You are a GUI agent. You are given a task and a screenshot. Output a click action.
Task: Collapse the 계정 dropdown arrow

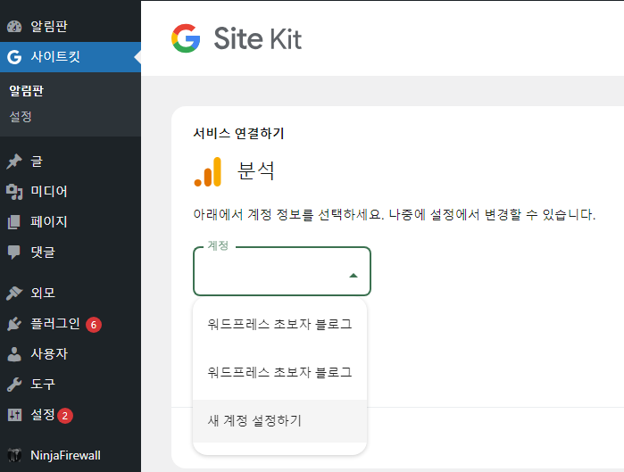pyautogui.click(x=354, y=275)
